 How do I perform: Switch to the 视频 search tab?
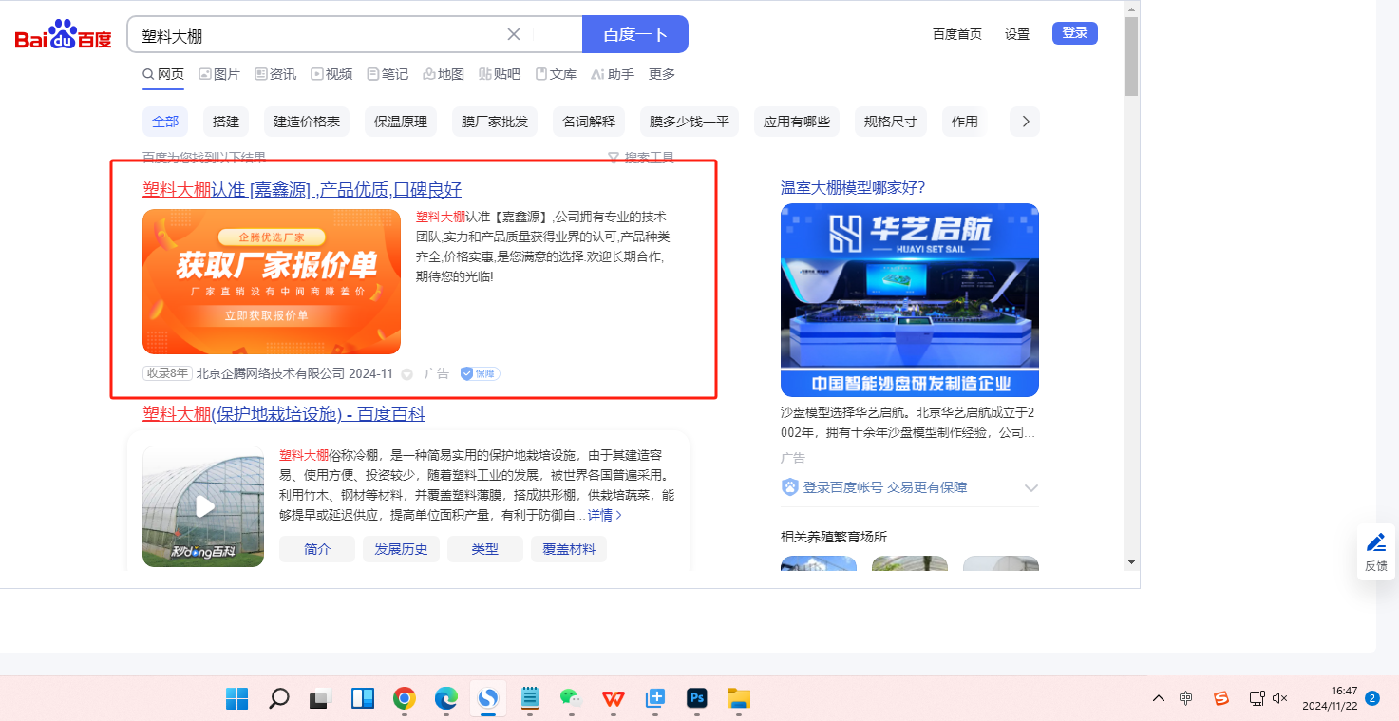pyautogui.click(x=331, y=74)
